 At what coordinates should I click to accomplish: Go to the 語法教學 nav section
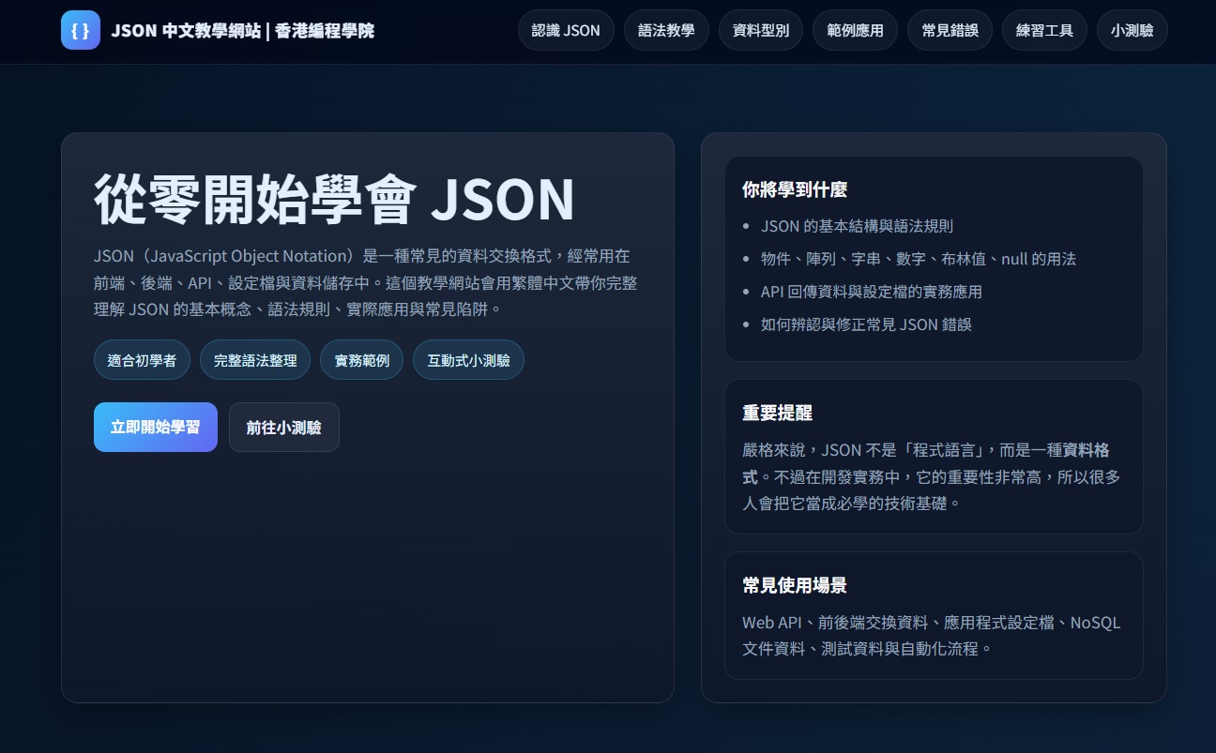(666, 30)
